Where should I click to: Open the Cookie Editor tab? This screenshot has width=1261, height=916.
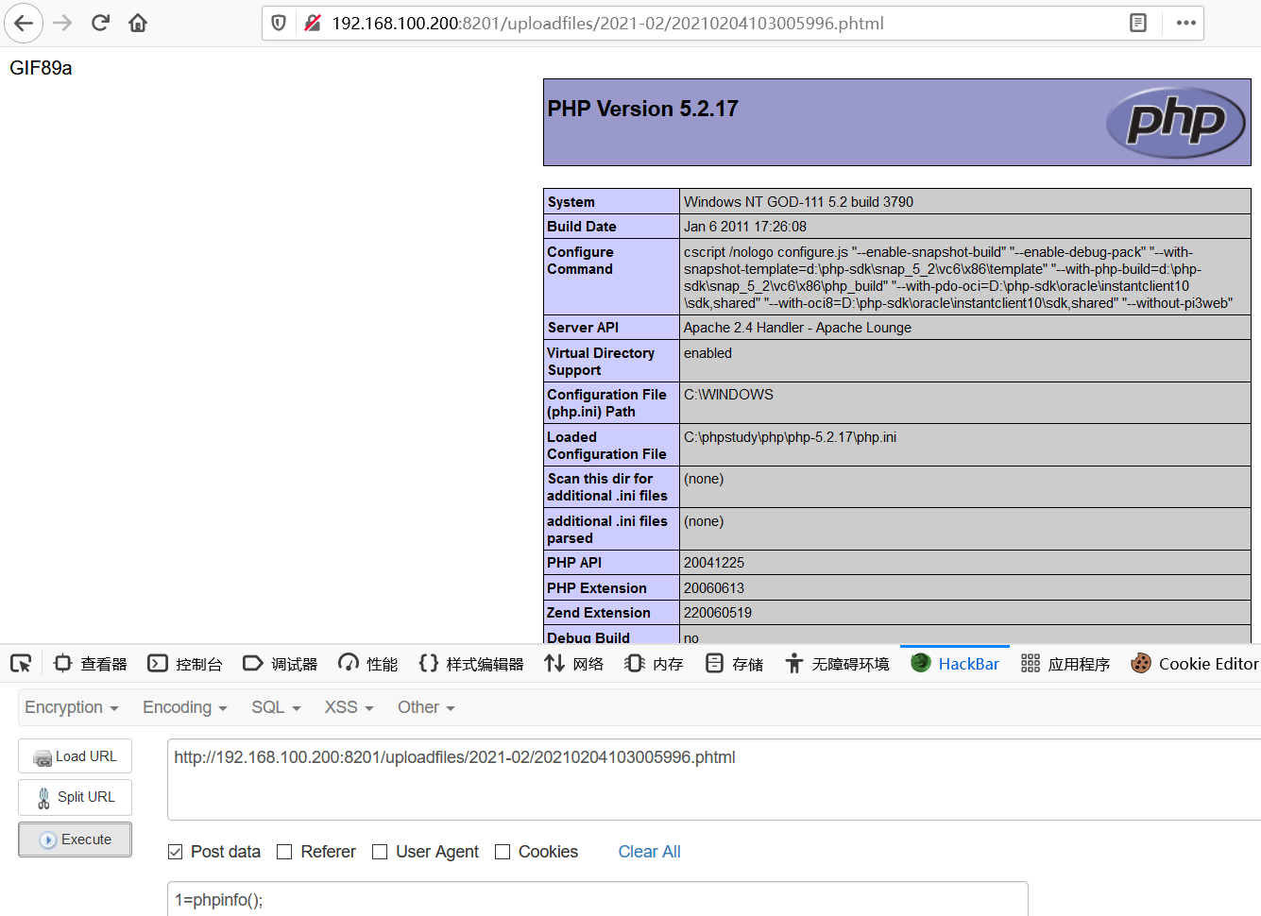pos(1194,664)
